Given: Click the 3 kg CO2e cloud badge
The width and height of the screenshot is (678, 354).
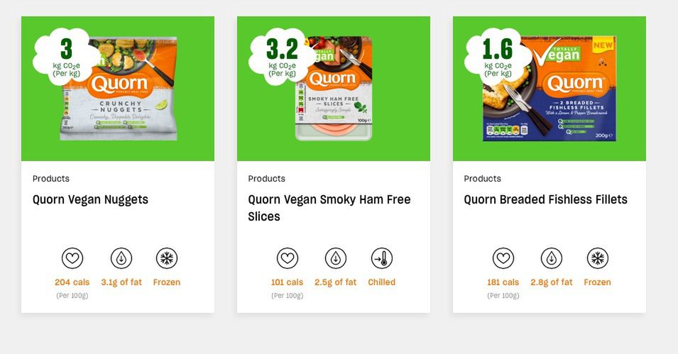Looking at the screenshot, I should tap(66, 57).
